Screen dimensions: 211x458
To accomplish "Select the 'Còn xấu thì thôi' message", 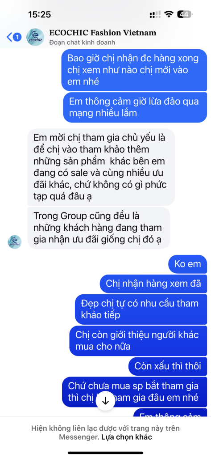I will tap(168, 366).
